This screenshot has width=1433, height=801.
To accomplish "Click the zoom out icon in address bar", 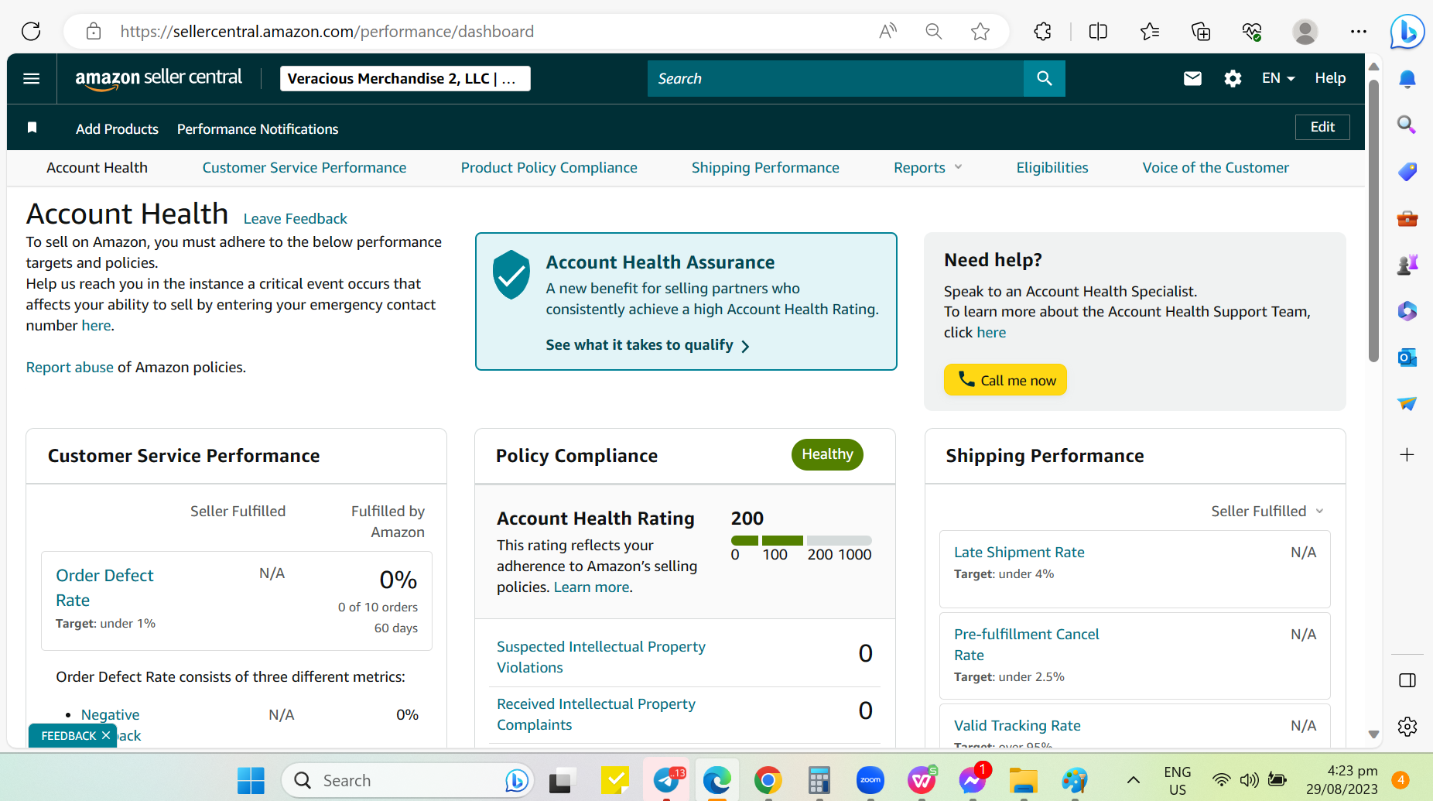I will point(934,31).
